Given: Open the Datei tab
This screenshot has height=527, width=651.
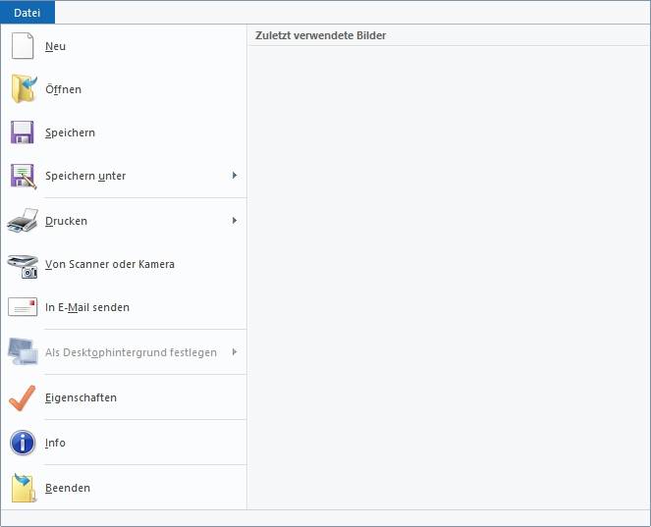Looking at the screenshot, I should point(27,13).
